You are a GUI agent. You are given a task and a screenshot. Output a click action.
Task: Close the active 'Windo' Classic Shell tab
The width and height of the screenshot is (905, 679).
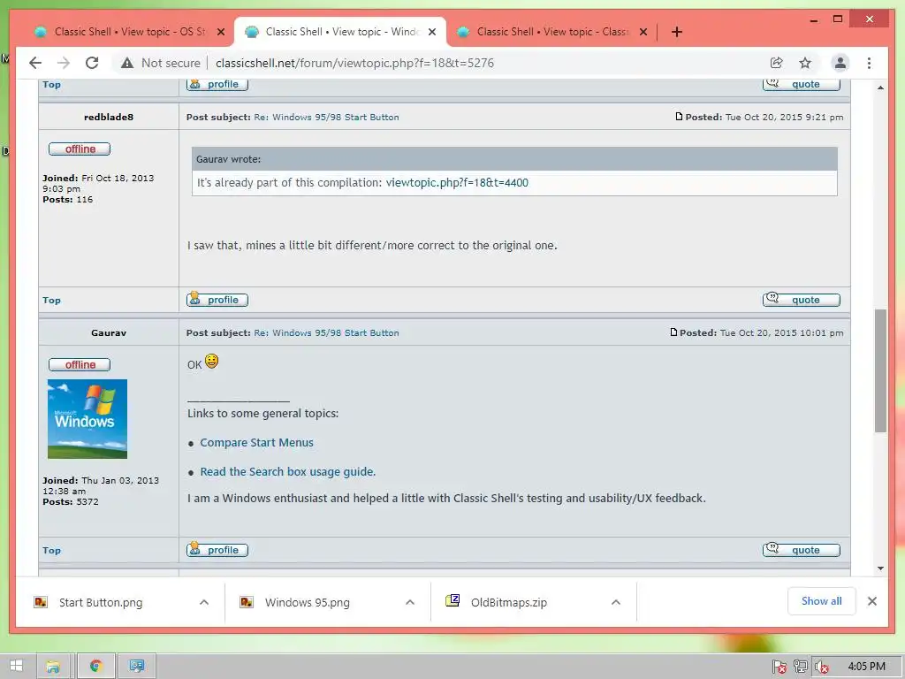pyautogui.click(x=431, y=32)
